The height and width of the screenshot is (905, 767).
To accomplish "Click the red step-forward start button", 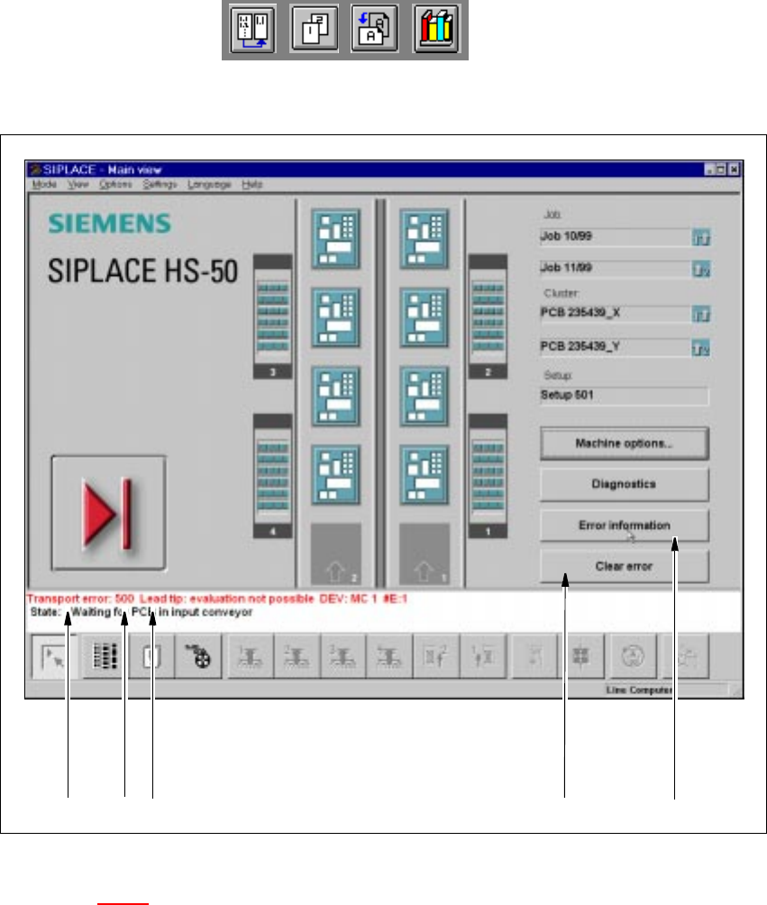I will [x=108, y=513].
